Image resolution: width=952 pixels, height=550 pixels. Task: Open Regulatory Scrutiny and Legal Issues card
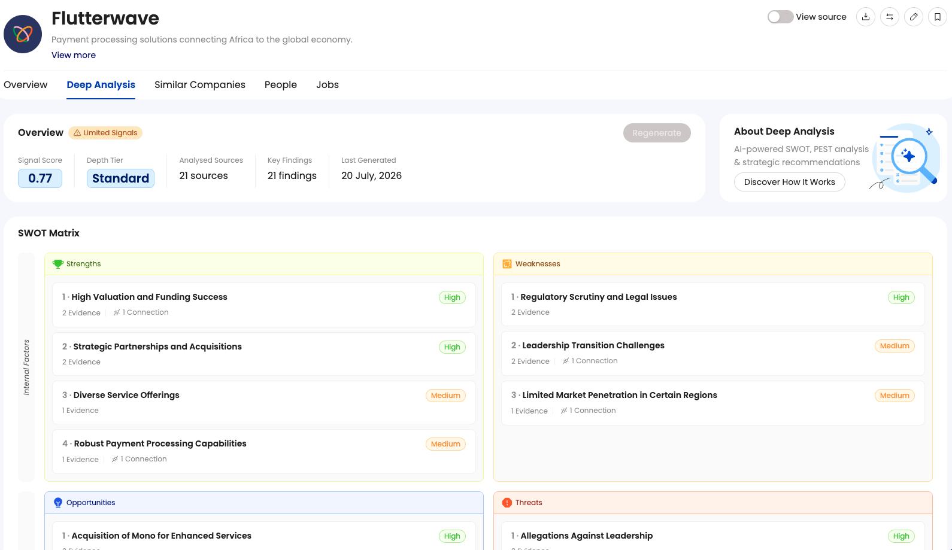(713, 305)
